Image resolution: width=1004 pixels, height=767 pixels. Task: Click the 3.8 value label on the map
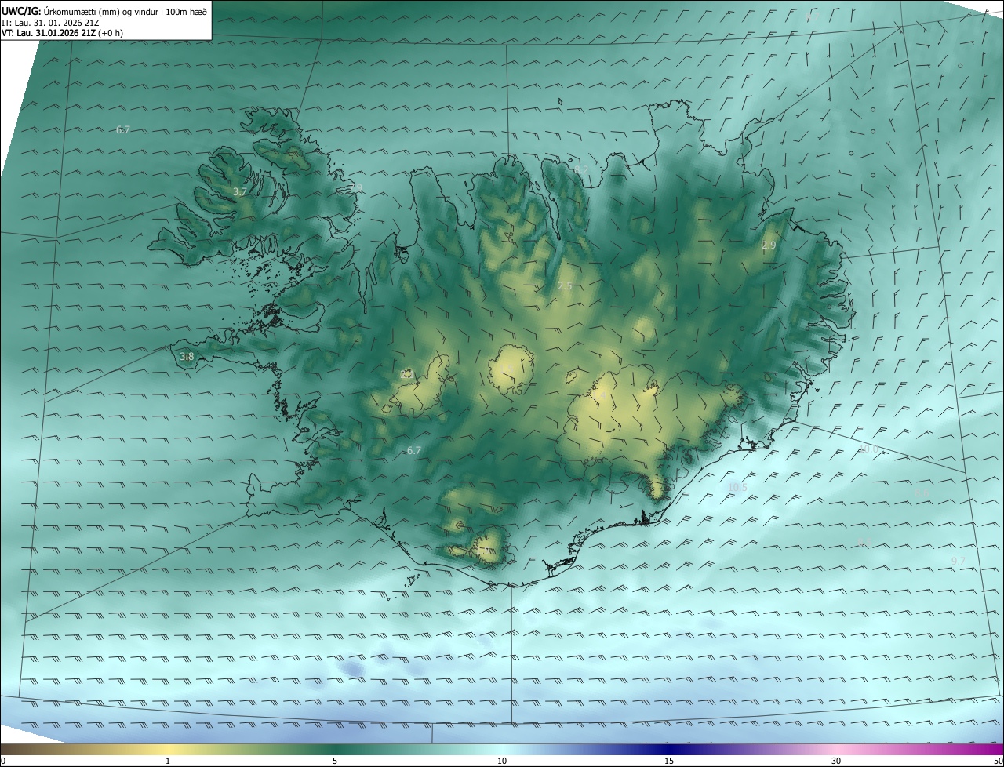(187, 356)
